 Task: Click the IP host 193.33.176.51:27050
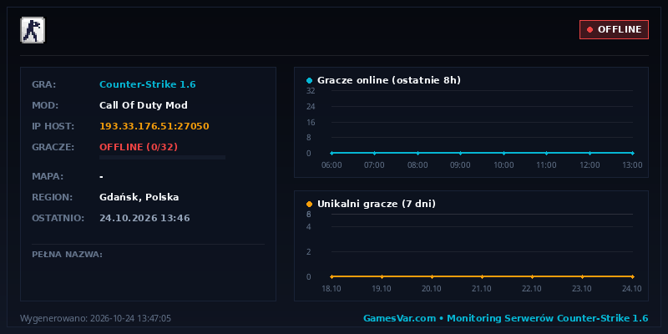coord(154,126)
